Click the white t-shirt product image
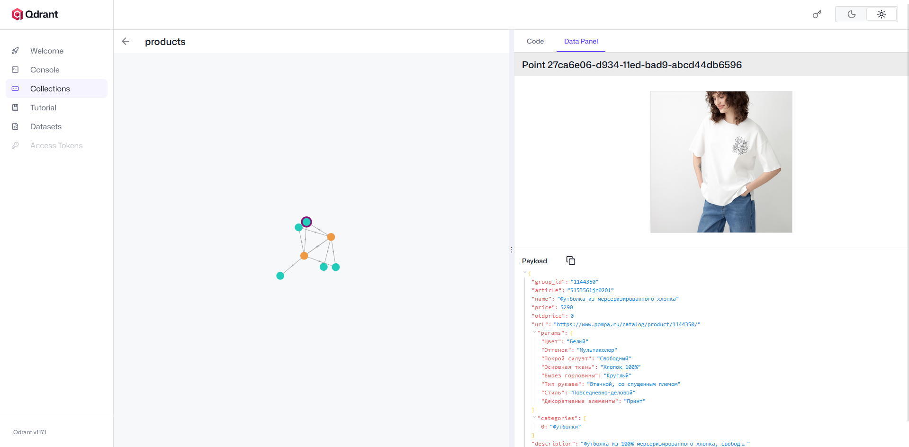 point(721,161)
